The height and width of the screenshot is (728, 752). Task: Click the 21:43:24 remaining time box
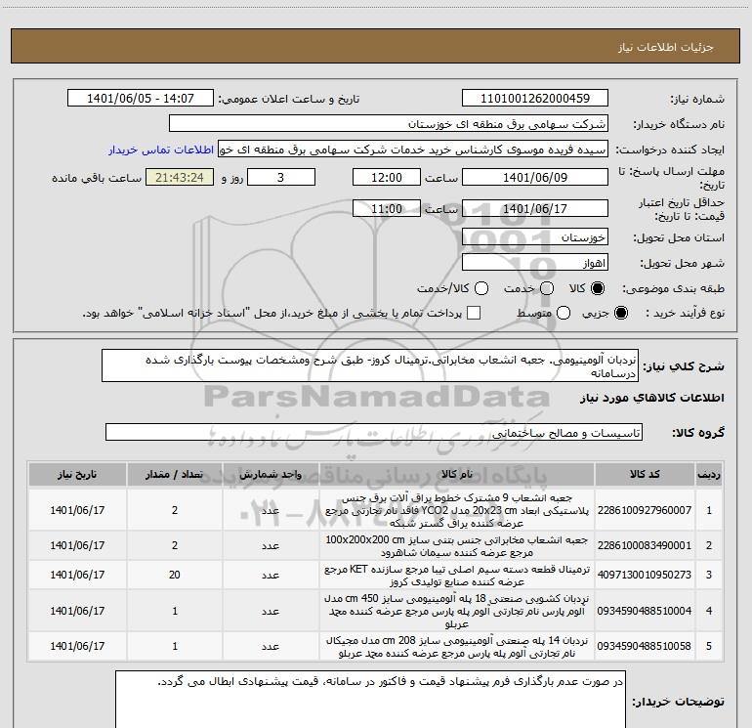[x=179, y=177]
